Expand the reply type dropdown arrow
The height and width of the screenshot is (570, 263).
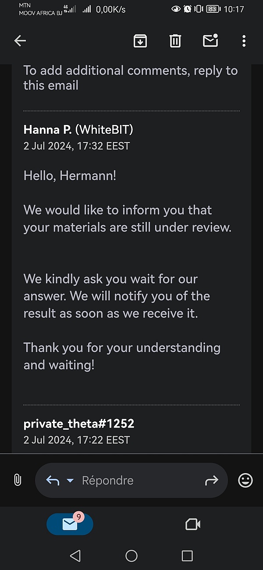point(70,481)
